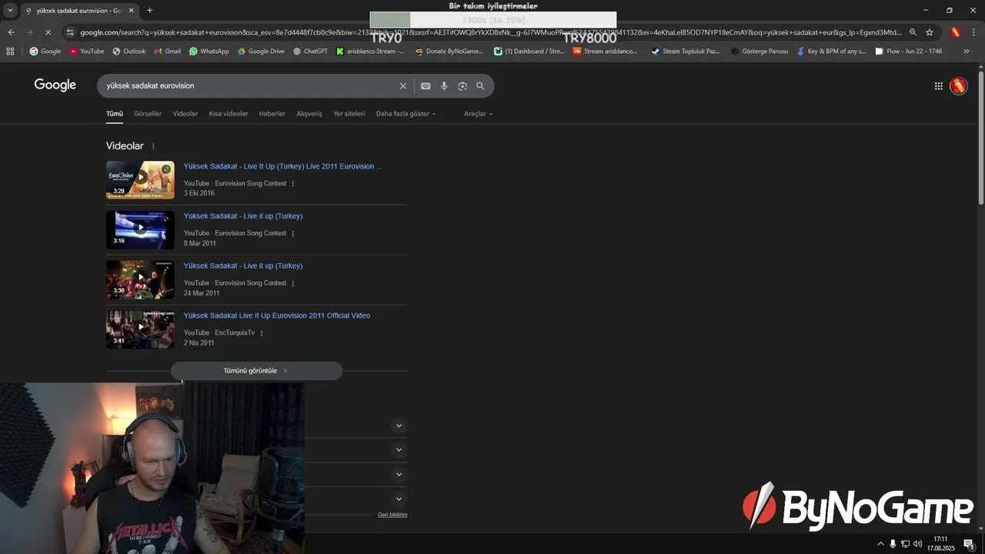The image size is (985, 554).
Task: Open the Steam Topluluk Pazarı bookmark
Action: coord(686,52)
